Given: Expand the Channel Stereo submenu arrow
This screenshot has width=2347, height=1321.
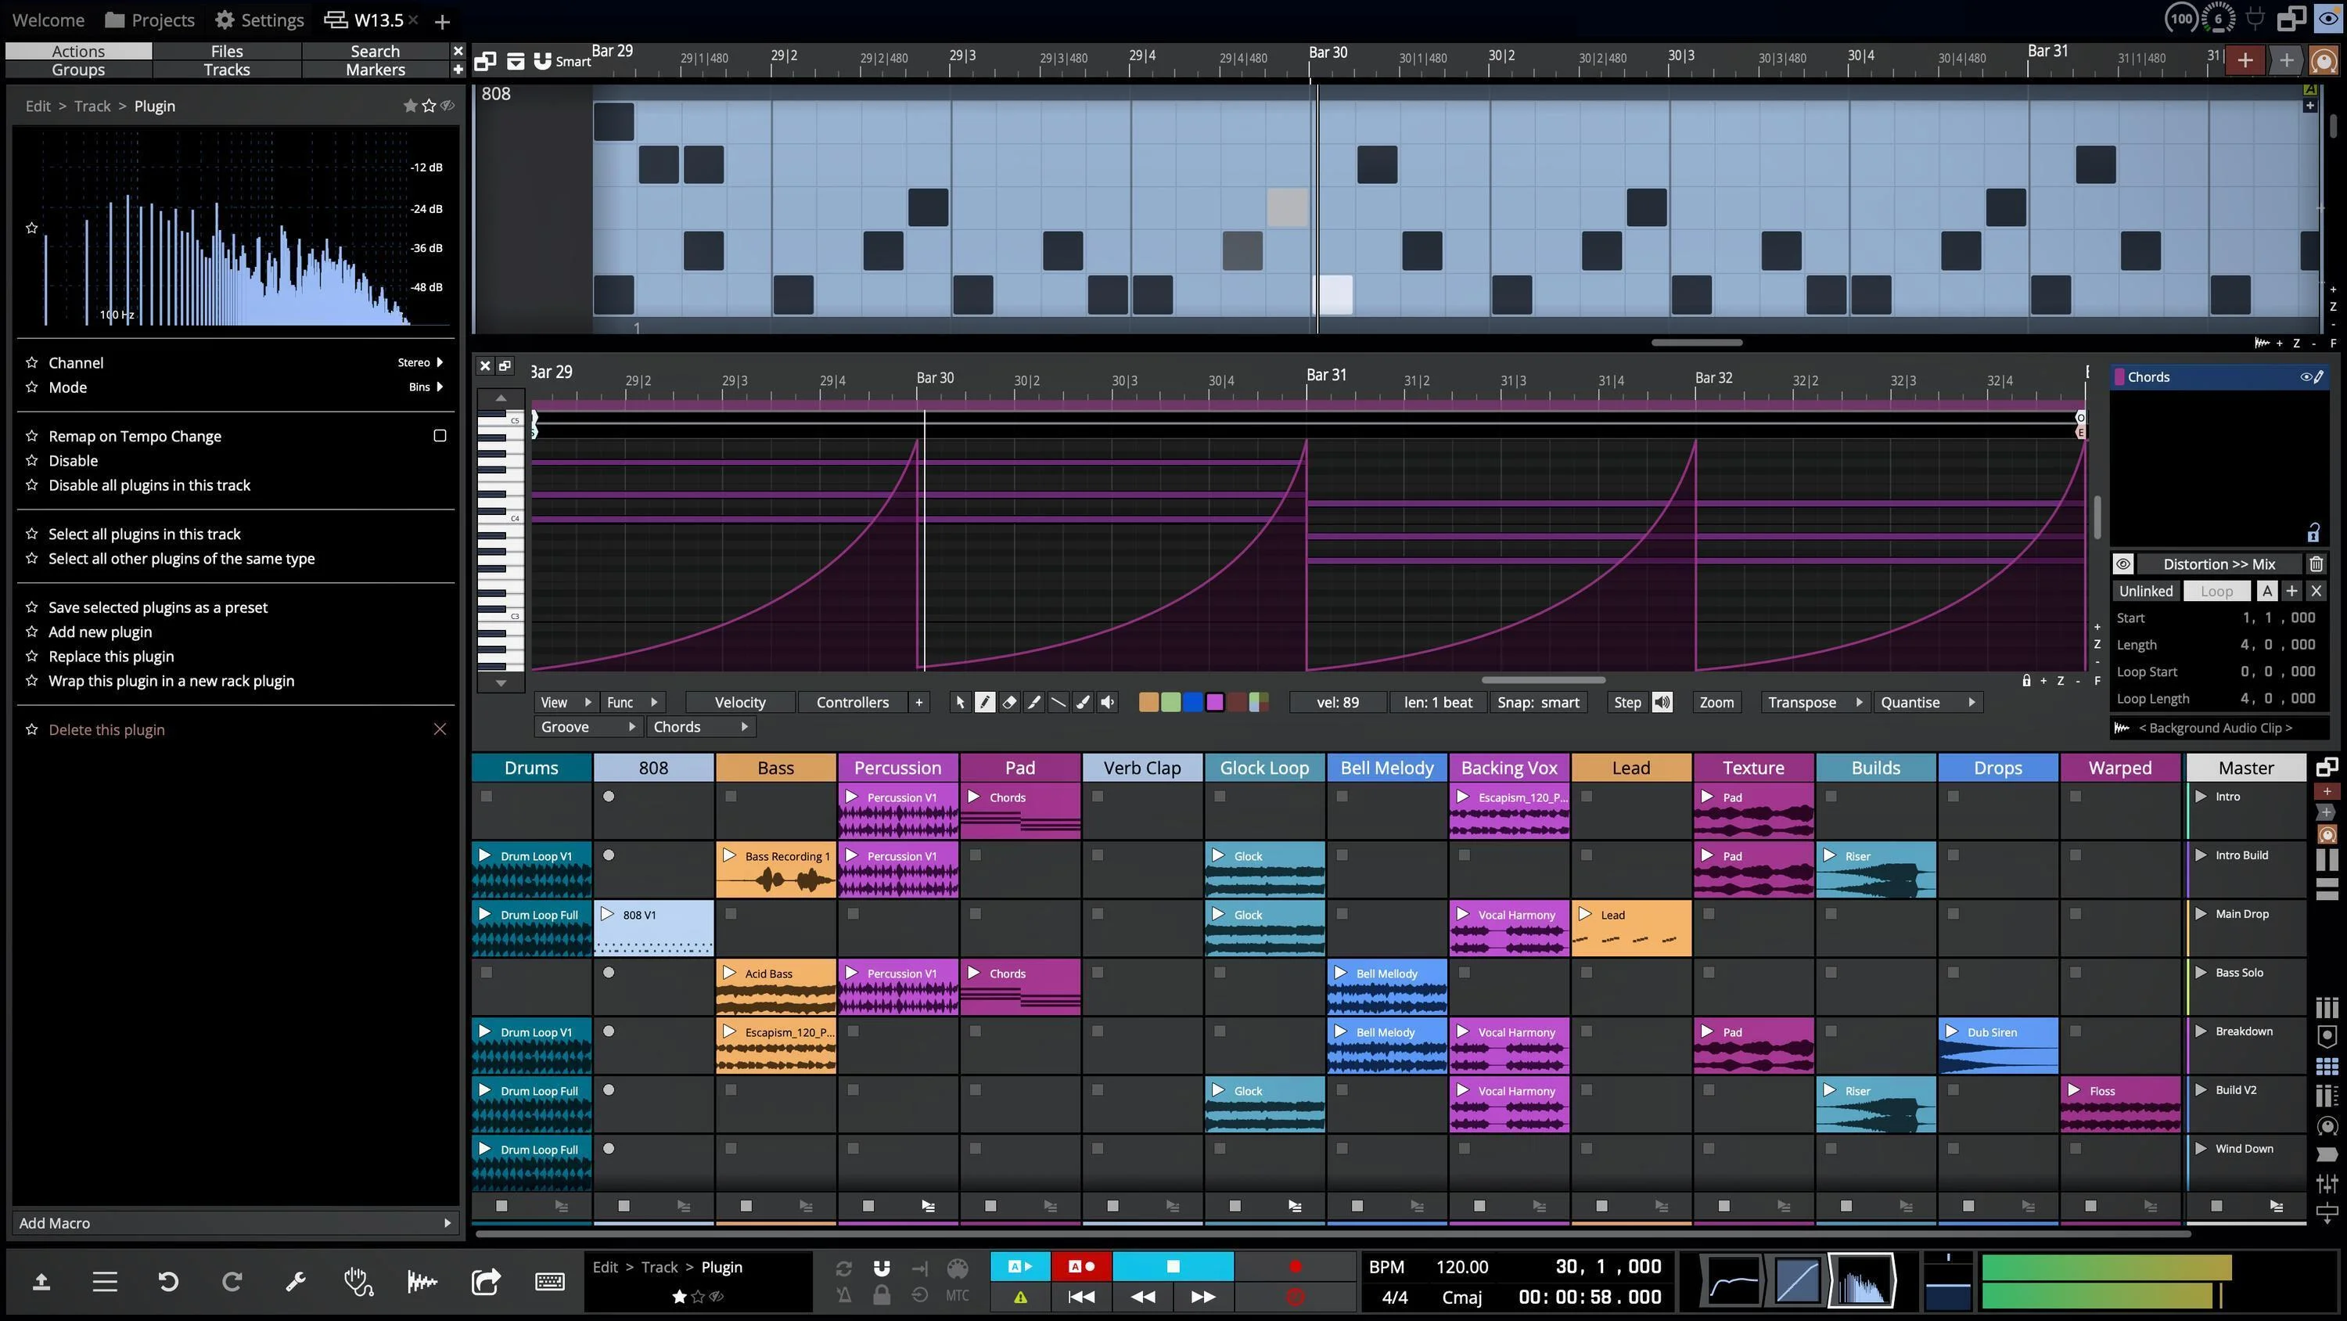Looking at the screenshot, I should [x=440, y=362].
